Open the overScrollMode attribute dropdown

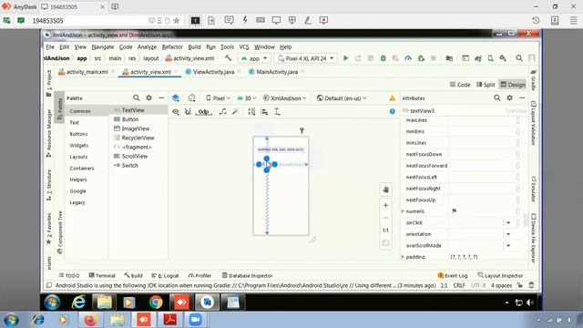click(508, 246)
